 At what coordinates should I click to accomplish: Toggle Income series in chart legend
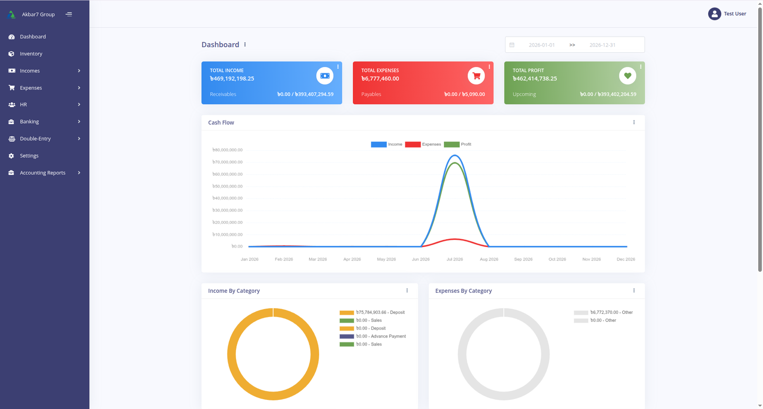(x=387, y=144)
